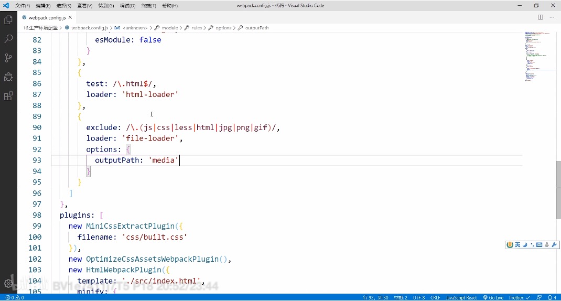This screenshot has width=561, height=301.
Task: Click the split editor icon
Action: [x=540, y=17]
